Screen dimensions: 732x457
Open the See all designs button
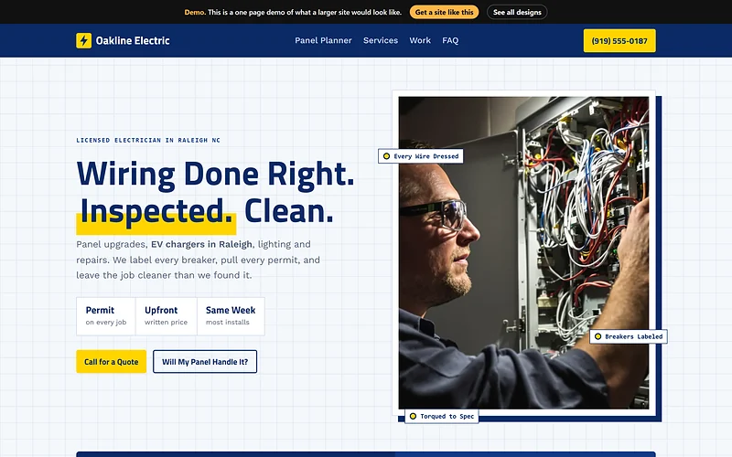(517, 12)
